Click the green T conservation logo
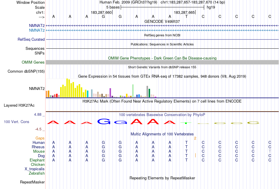 tap(186, 123)
